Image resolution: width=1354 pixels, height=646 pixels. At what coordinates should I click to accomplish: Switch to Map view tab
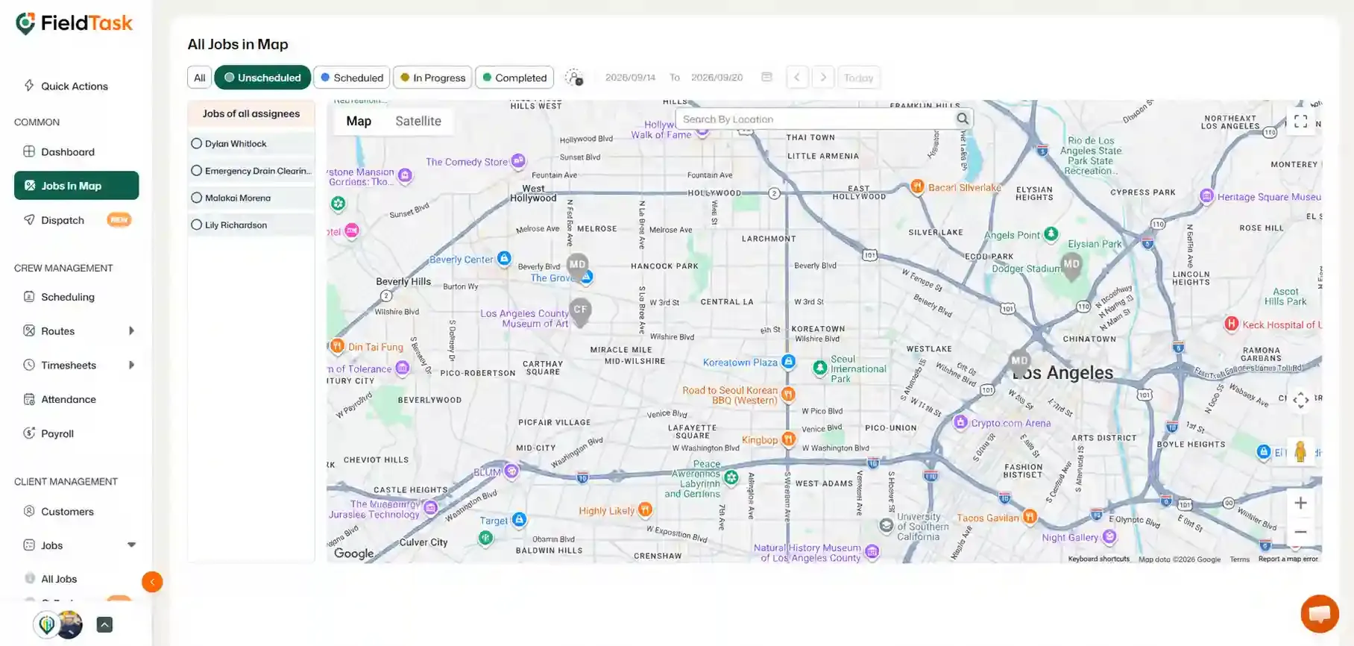point(359,121)
